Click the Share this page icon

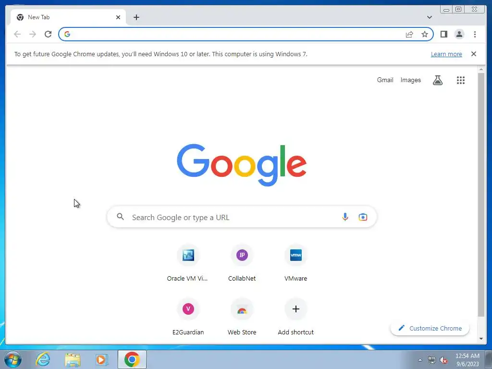(x=409, y=34)
